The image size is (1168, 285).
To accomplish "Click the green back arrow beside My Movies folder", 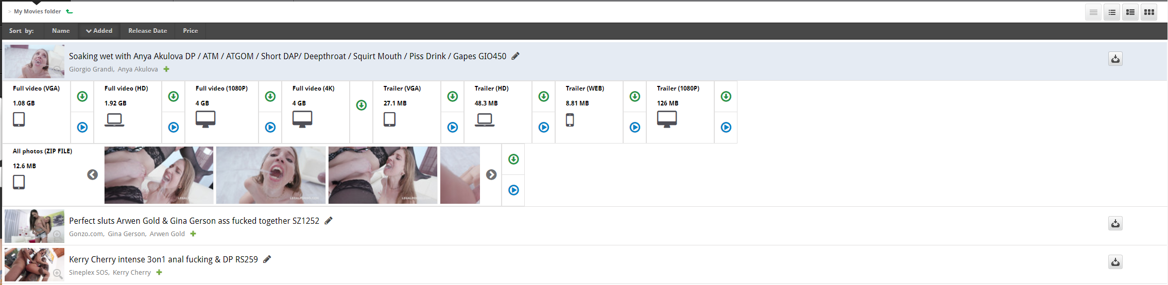I will [70, 11].
